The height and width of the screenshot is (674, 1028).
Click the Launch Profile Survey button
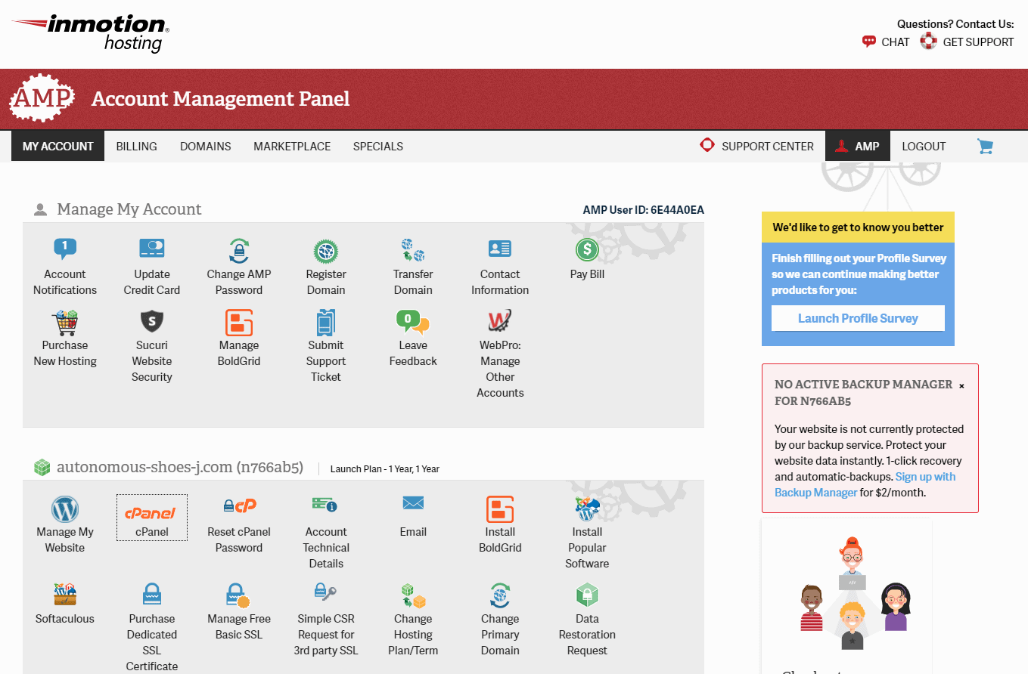pos(857,318)
